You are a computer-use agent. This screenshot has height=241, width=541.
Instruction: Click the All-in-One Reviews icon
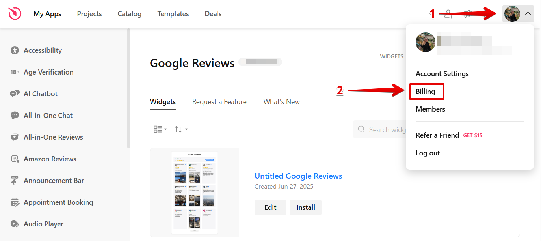click(x=15, y=137)
